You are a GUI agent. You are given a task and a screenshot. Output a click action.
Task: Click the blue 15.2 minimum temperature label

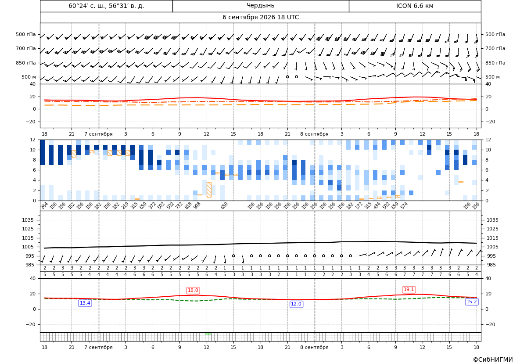coord(471,302)
